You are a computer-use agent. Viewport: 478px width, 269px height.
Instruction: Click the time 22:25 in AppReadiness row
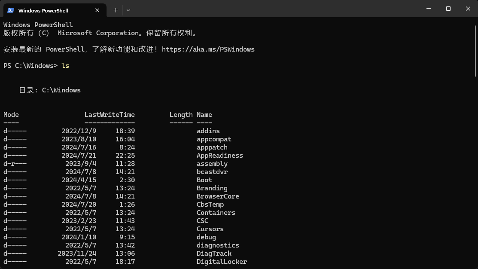pos(125,156)
